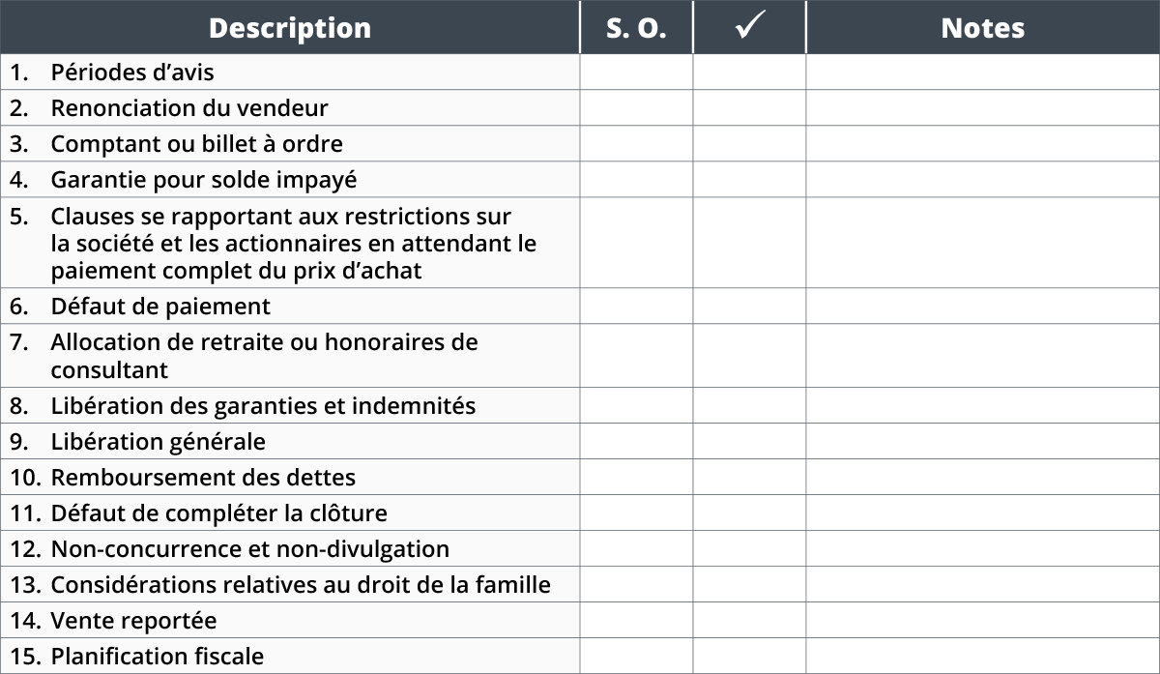This screenshot has height=674, width=1160.
Task: Select Notes field for Non-concurrence et non-divulgation
Action: pos(983,548)
